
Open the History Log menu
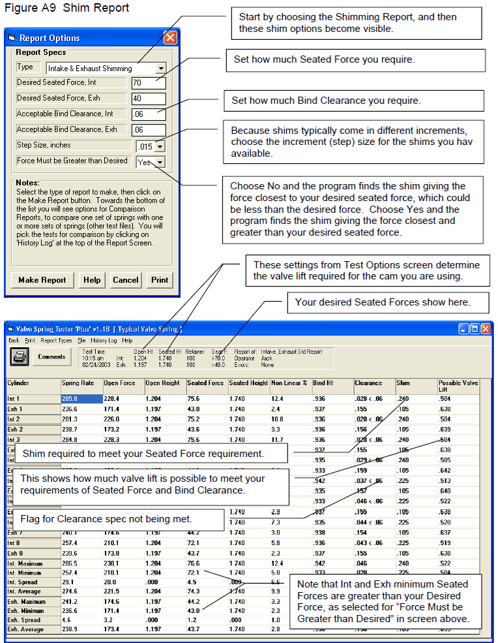(104, 340)
